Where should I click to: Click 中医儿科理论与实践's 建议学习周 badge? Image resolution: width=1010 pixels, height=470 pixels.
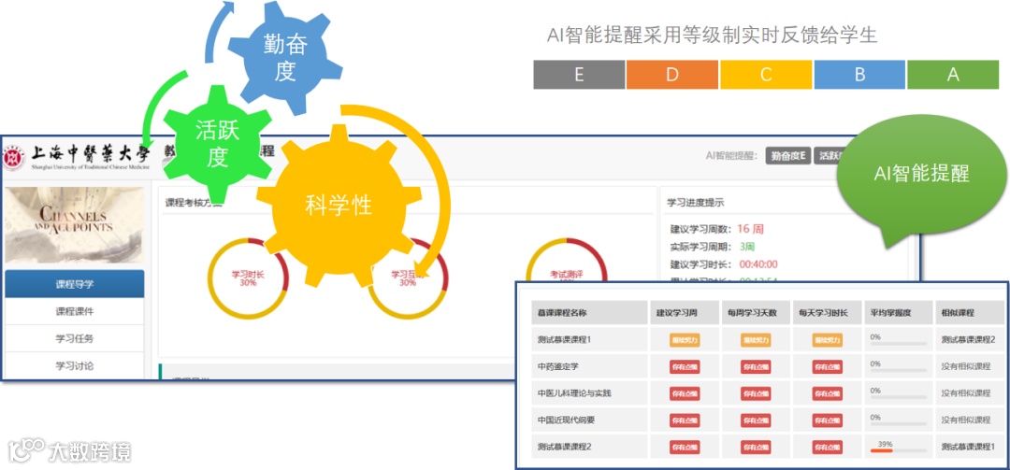(685, 393)
